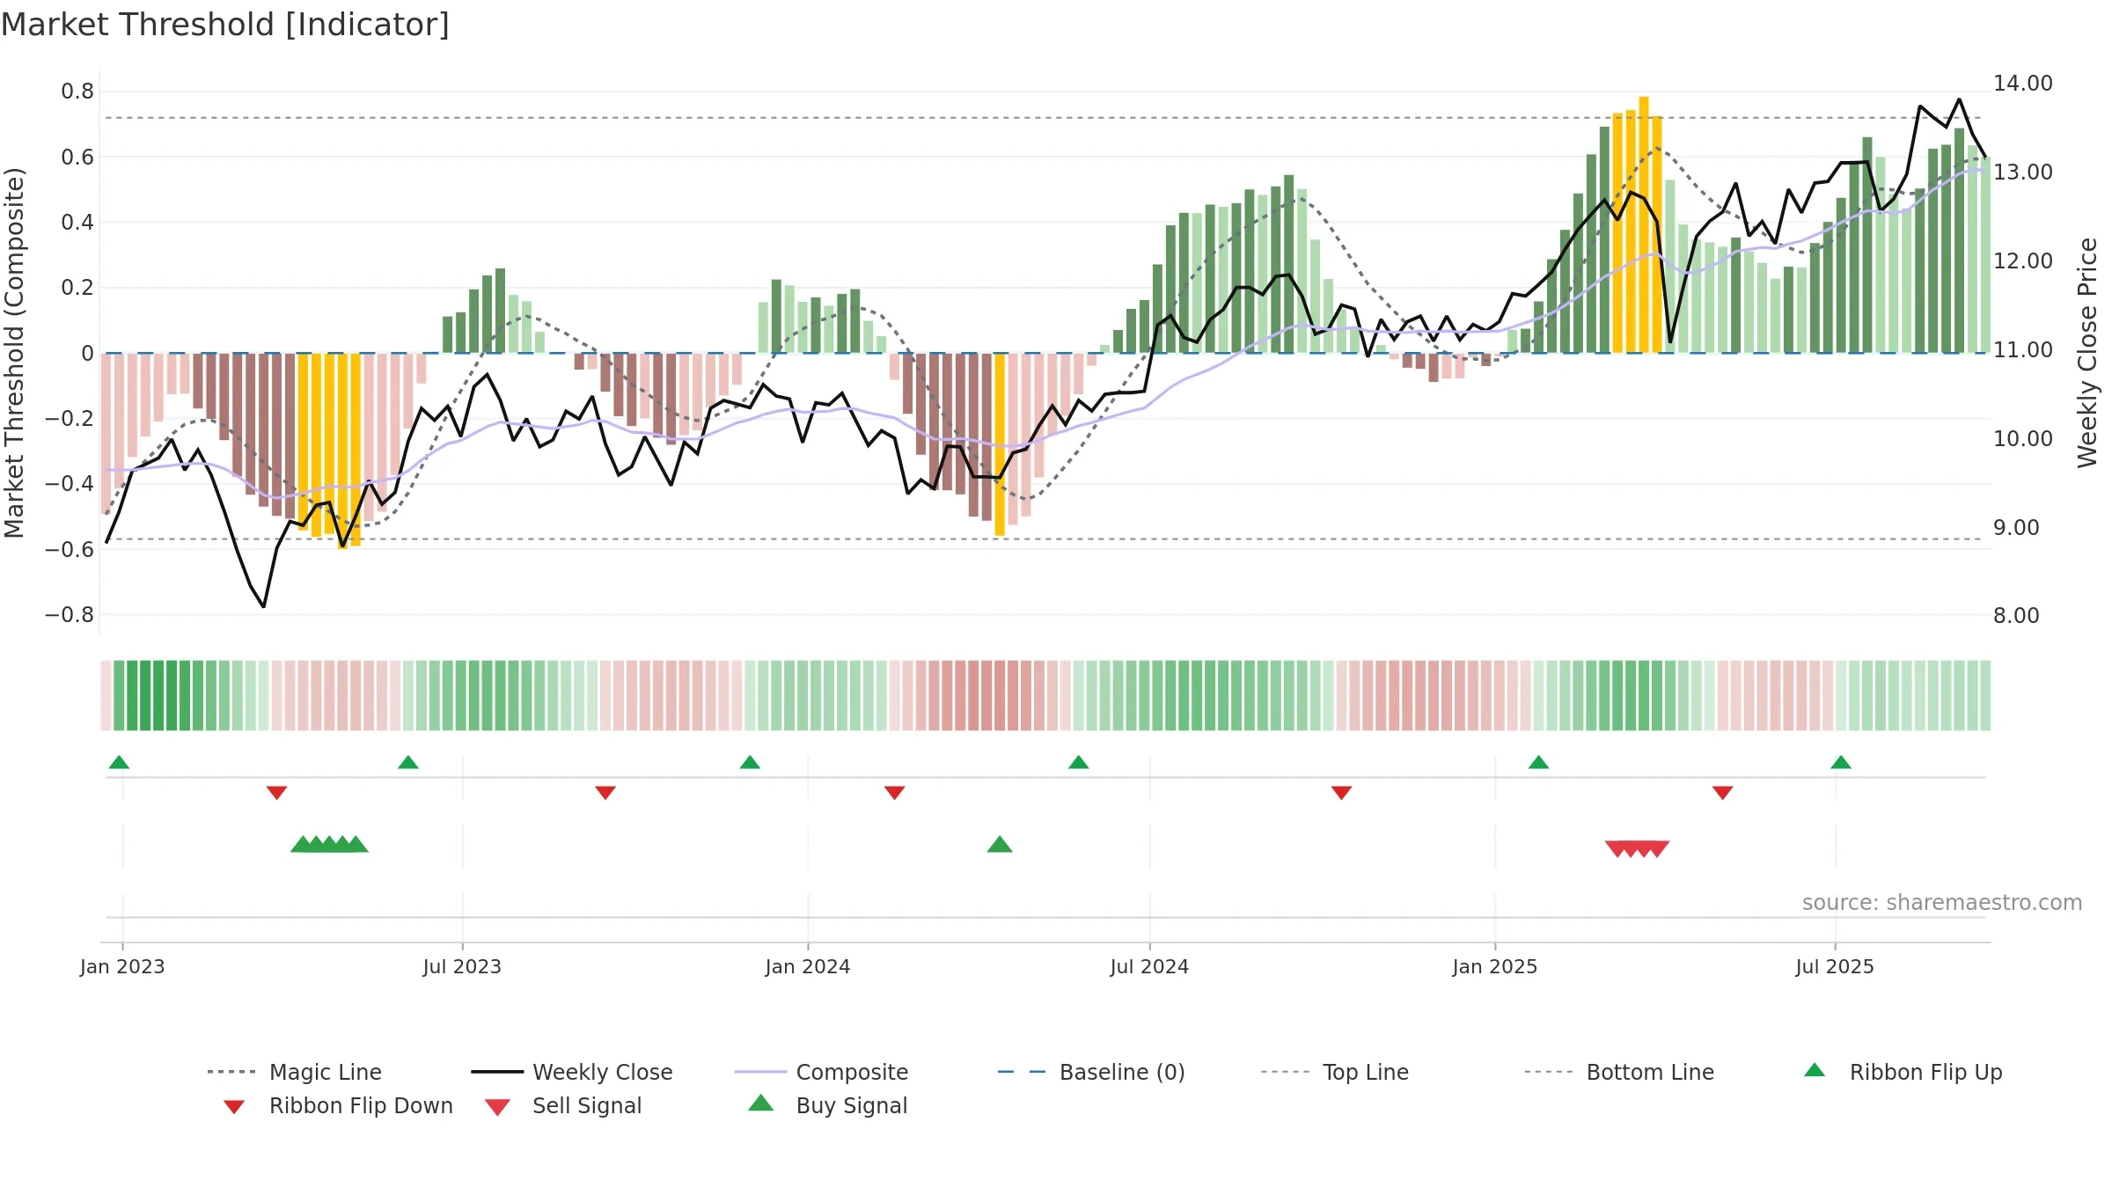Click the −0.8 left axis tick label

(70, 615)
